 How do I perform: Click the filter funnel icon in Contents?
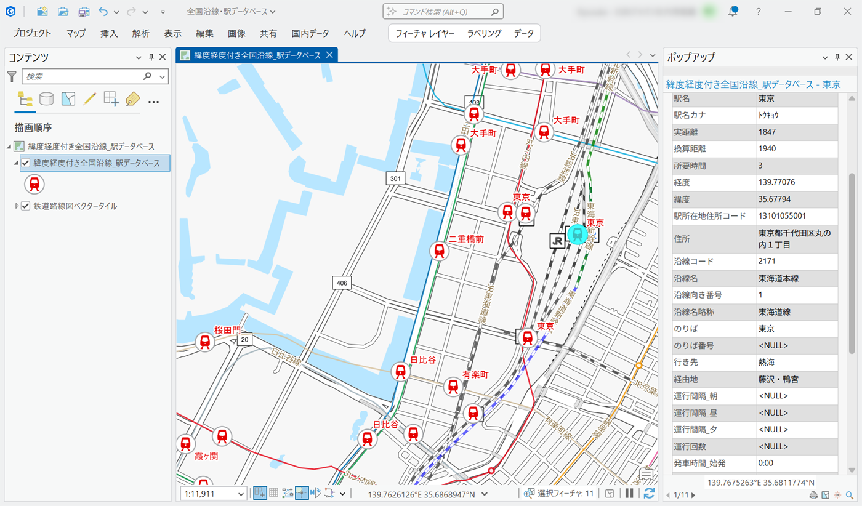pyautogui.click(x=12, y=76)
